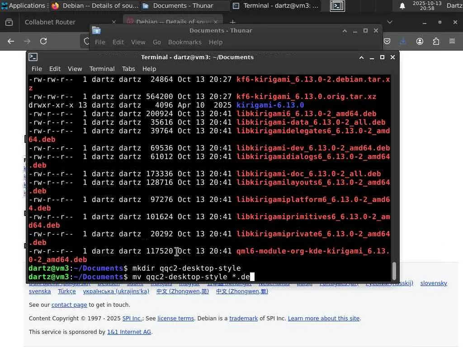Click terminal window icon in title bar

pos(33,57)
